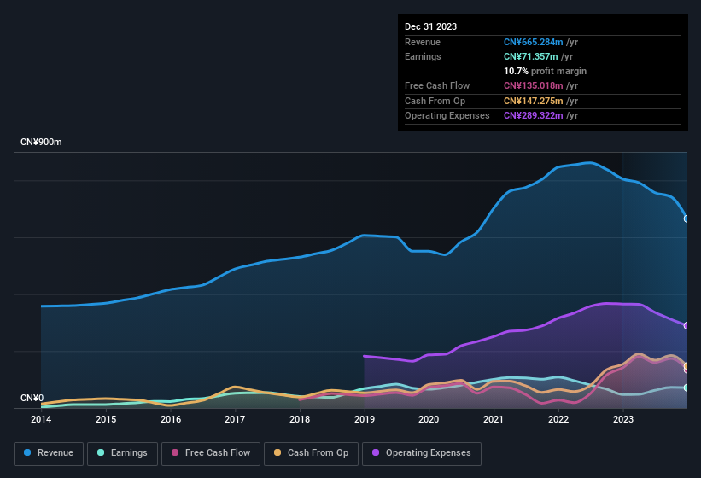Click the CN¥147.275m cash from op value
Screen dimensions: 701x478
pos(534,101)
